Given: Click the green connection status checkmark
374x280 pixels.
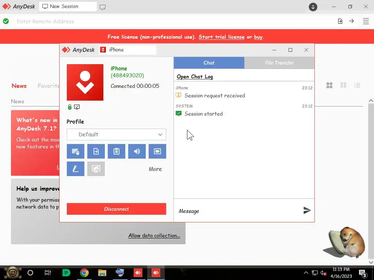Looking at the screenshot, I should (6, 21).
